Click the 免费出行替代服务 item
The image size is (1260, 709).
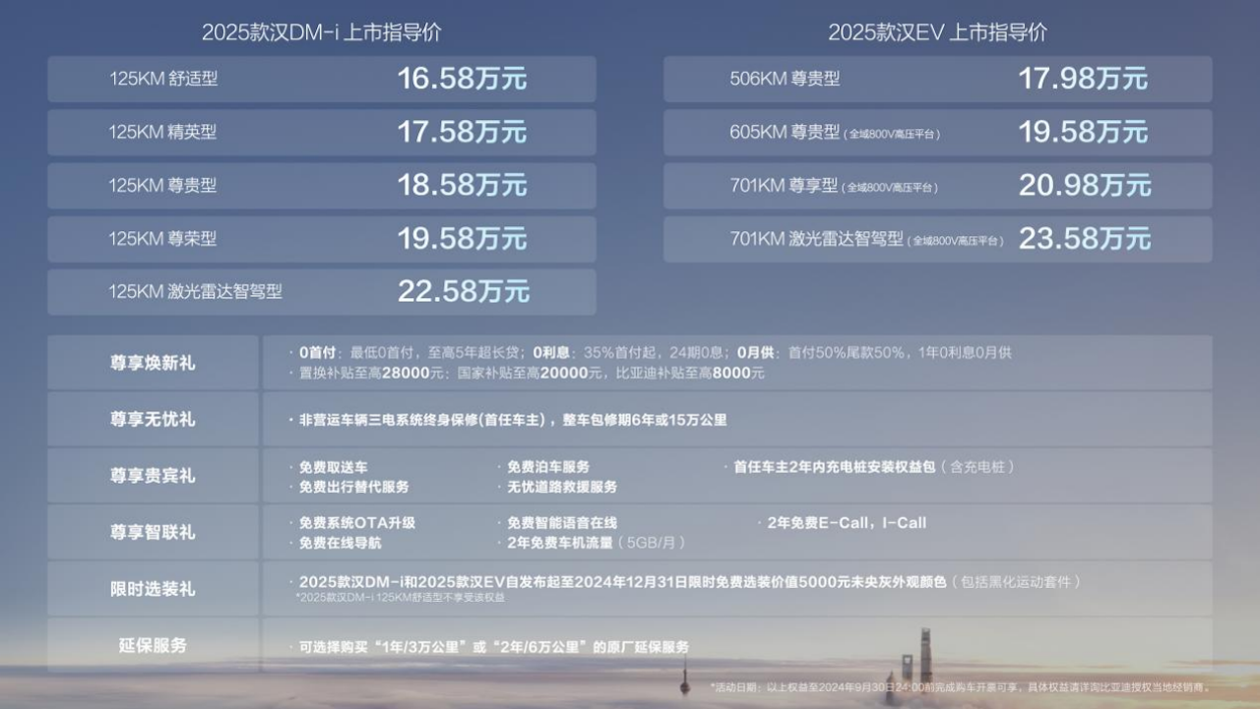(x=353, y=487)
